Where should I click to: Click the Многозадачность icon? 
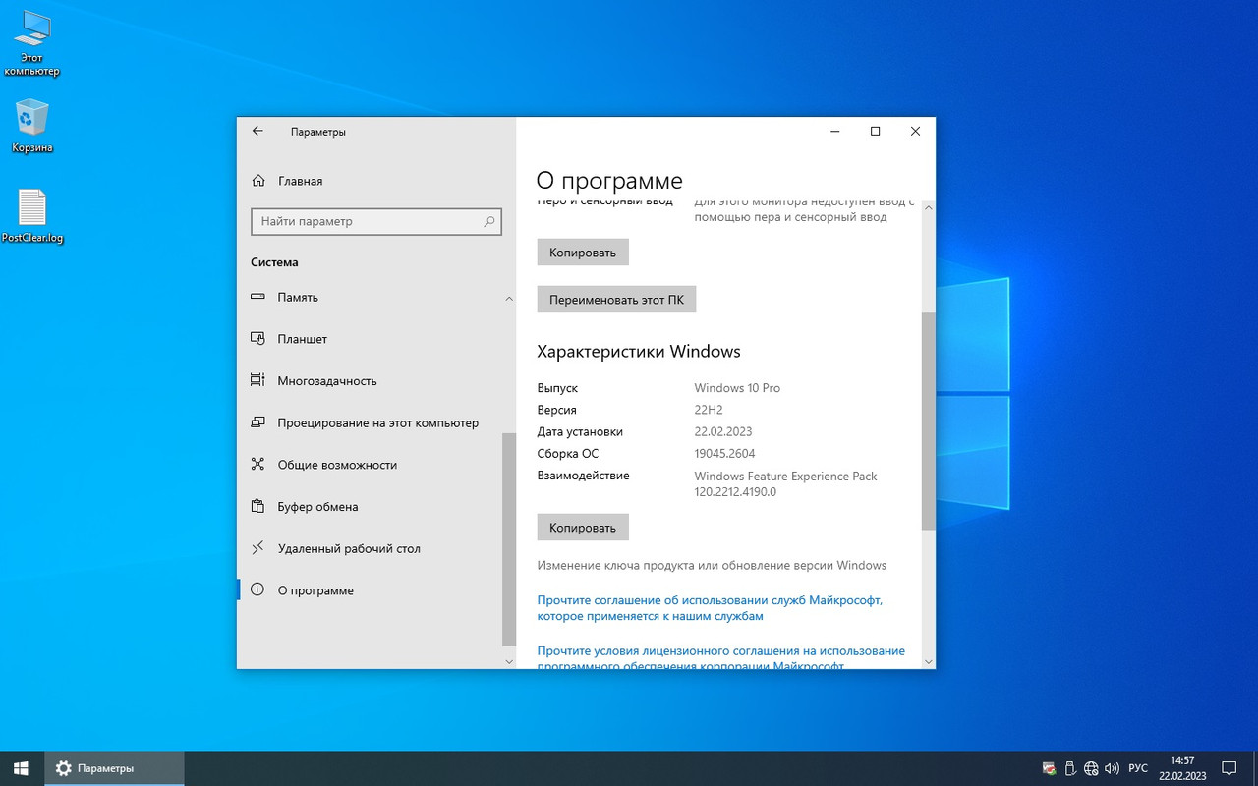click(x=257, y=380)
